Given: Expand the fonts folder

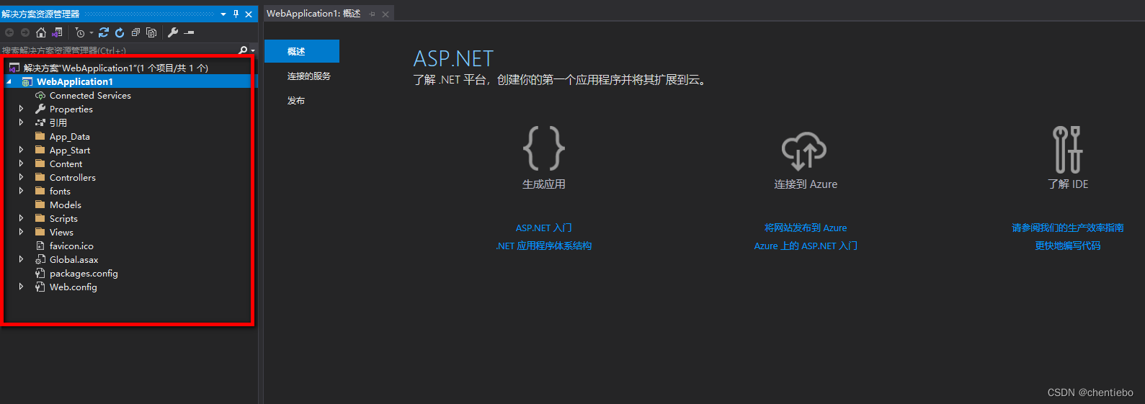Looking at the screenshot, I should coord(21,191).
